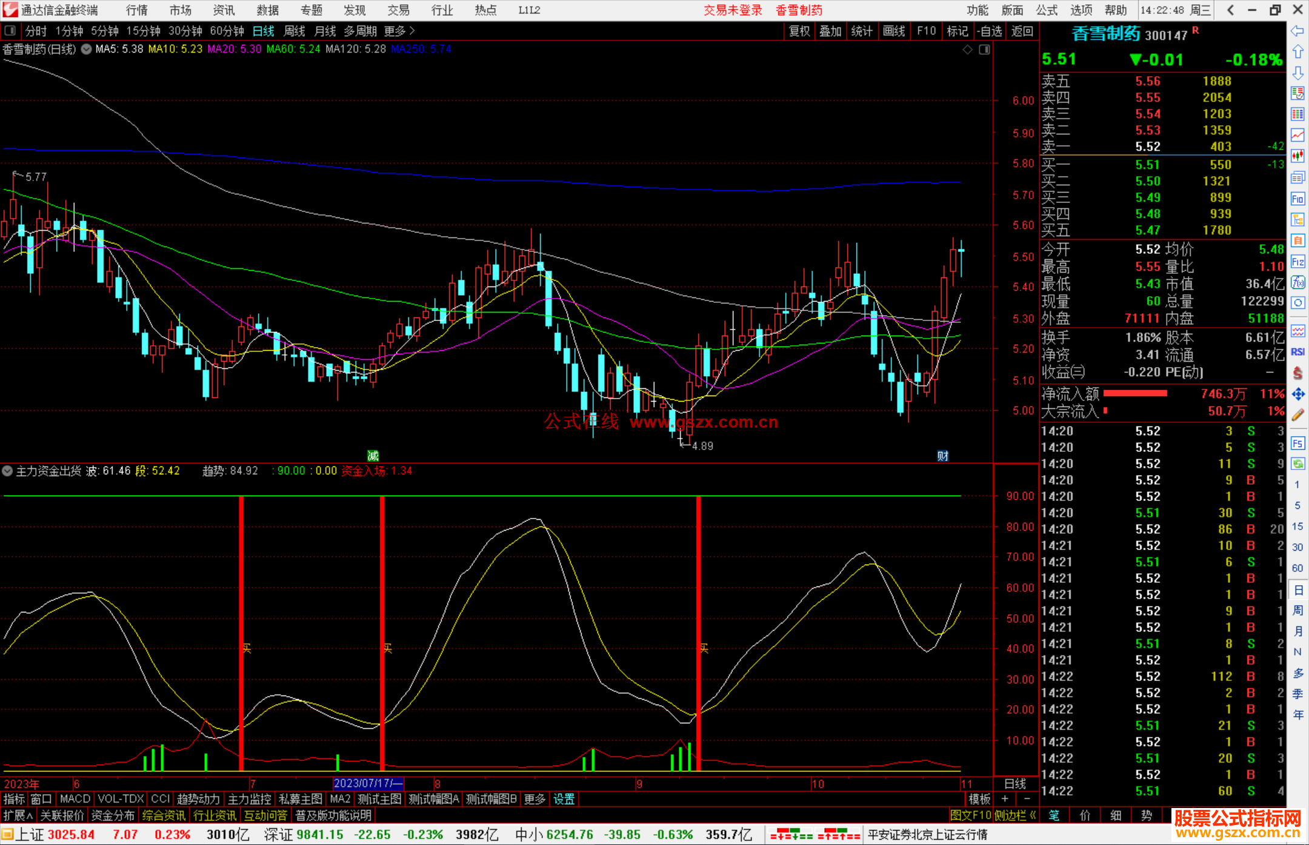Viewport: 1309px width, 845px height.
Task: Click the back arrow icon in right sidebar
Action: coord(1297,31)
